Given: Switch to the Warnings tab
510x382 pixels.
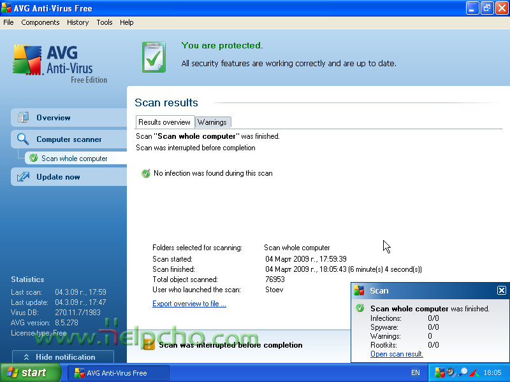Looking at the screenshot, I should tap(212, 122).
